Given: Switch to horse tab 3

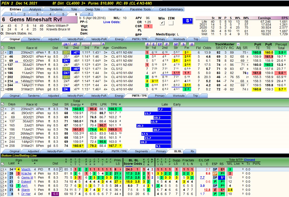Looking at the screenshot, I should click(x=37, y=14).
